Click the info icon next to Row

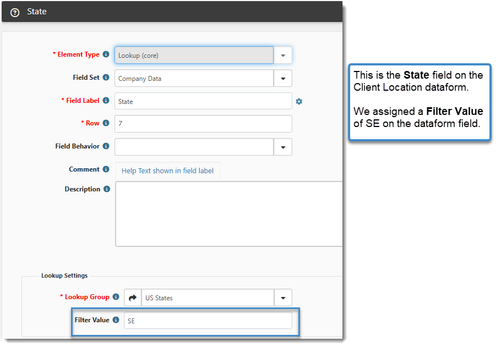(106, 123)
